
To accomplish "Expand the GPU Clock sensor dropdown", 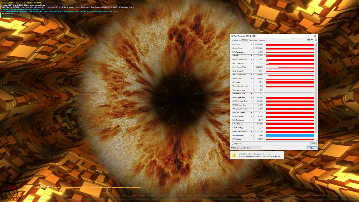I will 251,45.
